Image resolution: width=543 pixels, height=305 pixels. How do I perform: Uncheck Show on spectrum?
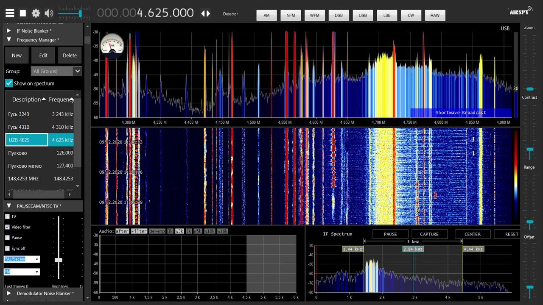pos(9,83)
